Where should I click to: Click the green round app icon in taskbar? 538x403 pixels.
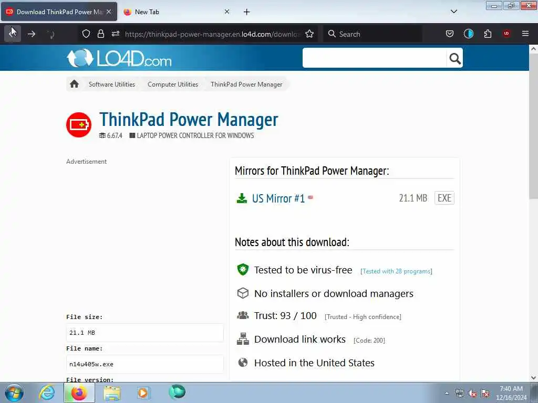pos(177,391)
